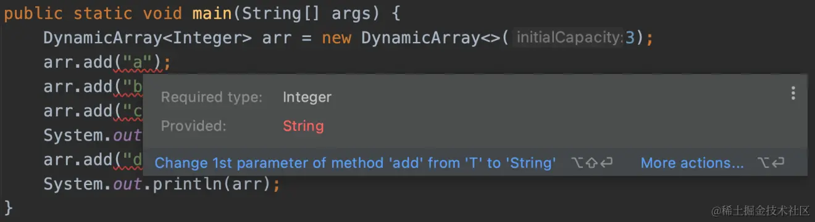The width and height of the screenshot is (815, 222).
Task: Click the 'Required type:' label
Action: (x=211, y=97)
